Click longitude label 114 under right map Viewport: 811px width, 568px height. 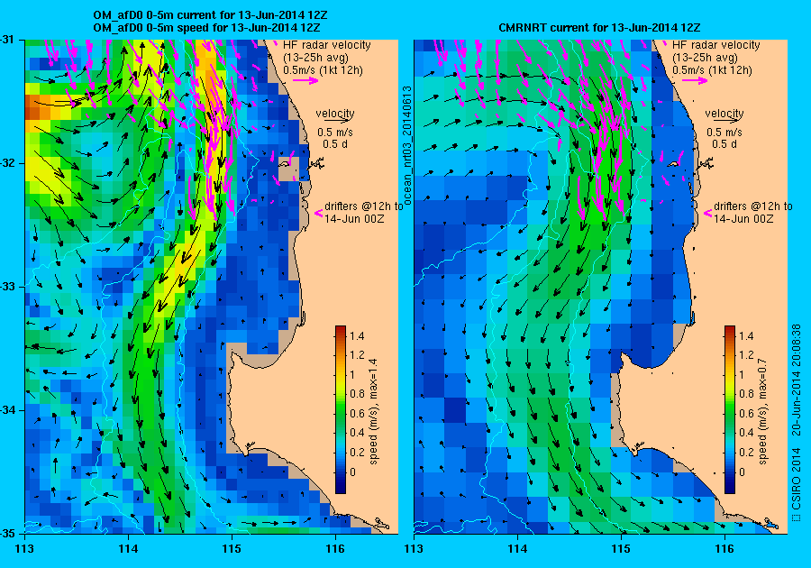tap(518, 549)
